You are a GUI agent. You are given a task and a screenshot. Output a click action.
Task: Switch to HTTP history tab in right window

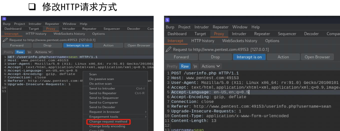click(202, 41)
